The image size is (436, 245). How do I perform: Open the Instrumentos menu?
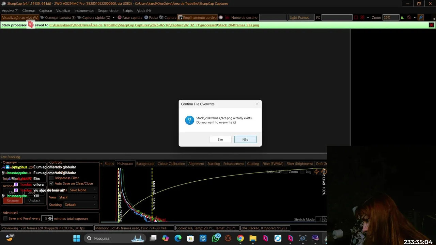click(x=84, y=11)
